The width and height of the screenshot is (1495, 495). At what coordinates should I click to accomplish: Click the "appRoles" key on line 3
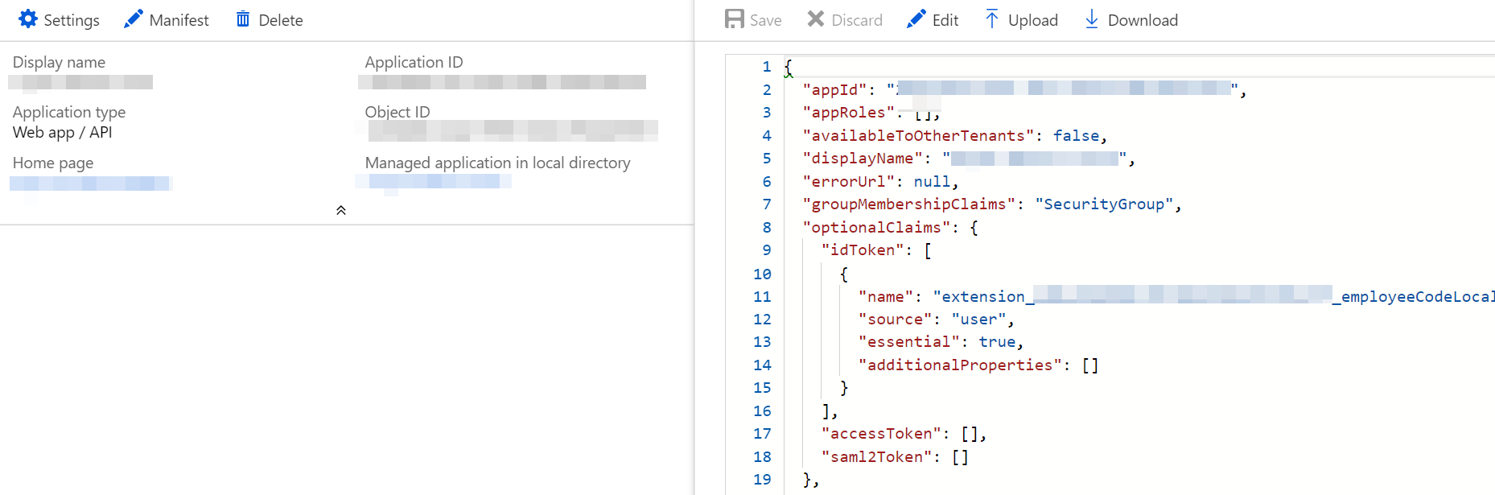pos(849,113)
